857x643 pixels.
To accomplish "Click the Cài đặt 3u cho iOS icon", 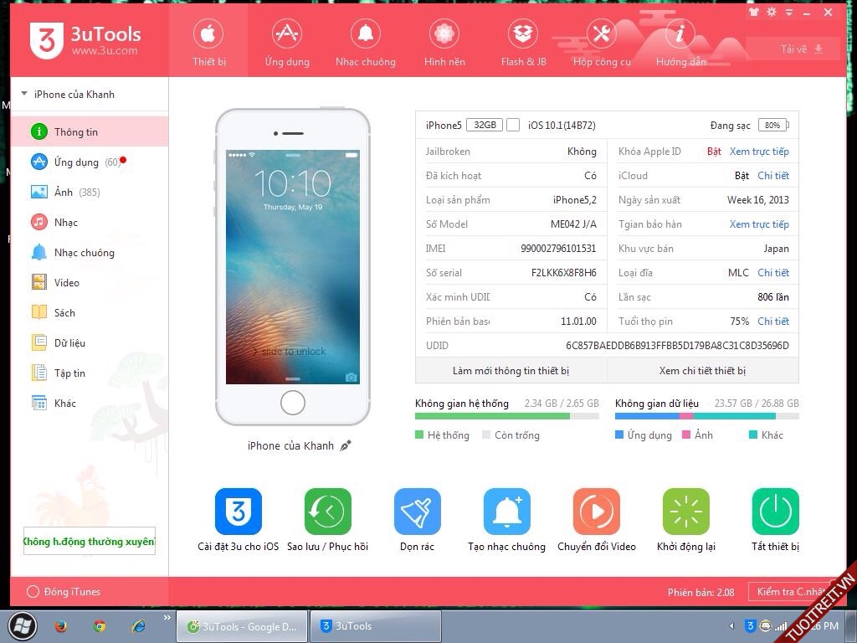I will pyautogui.click(x=239, y=512).
